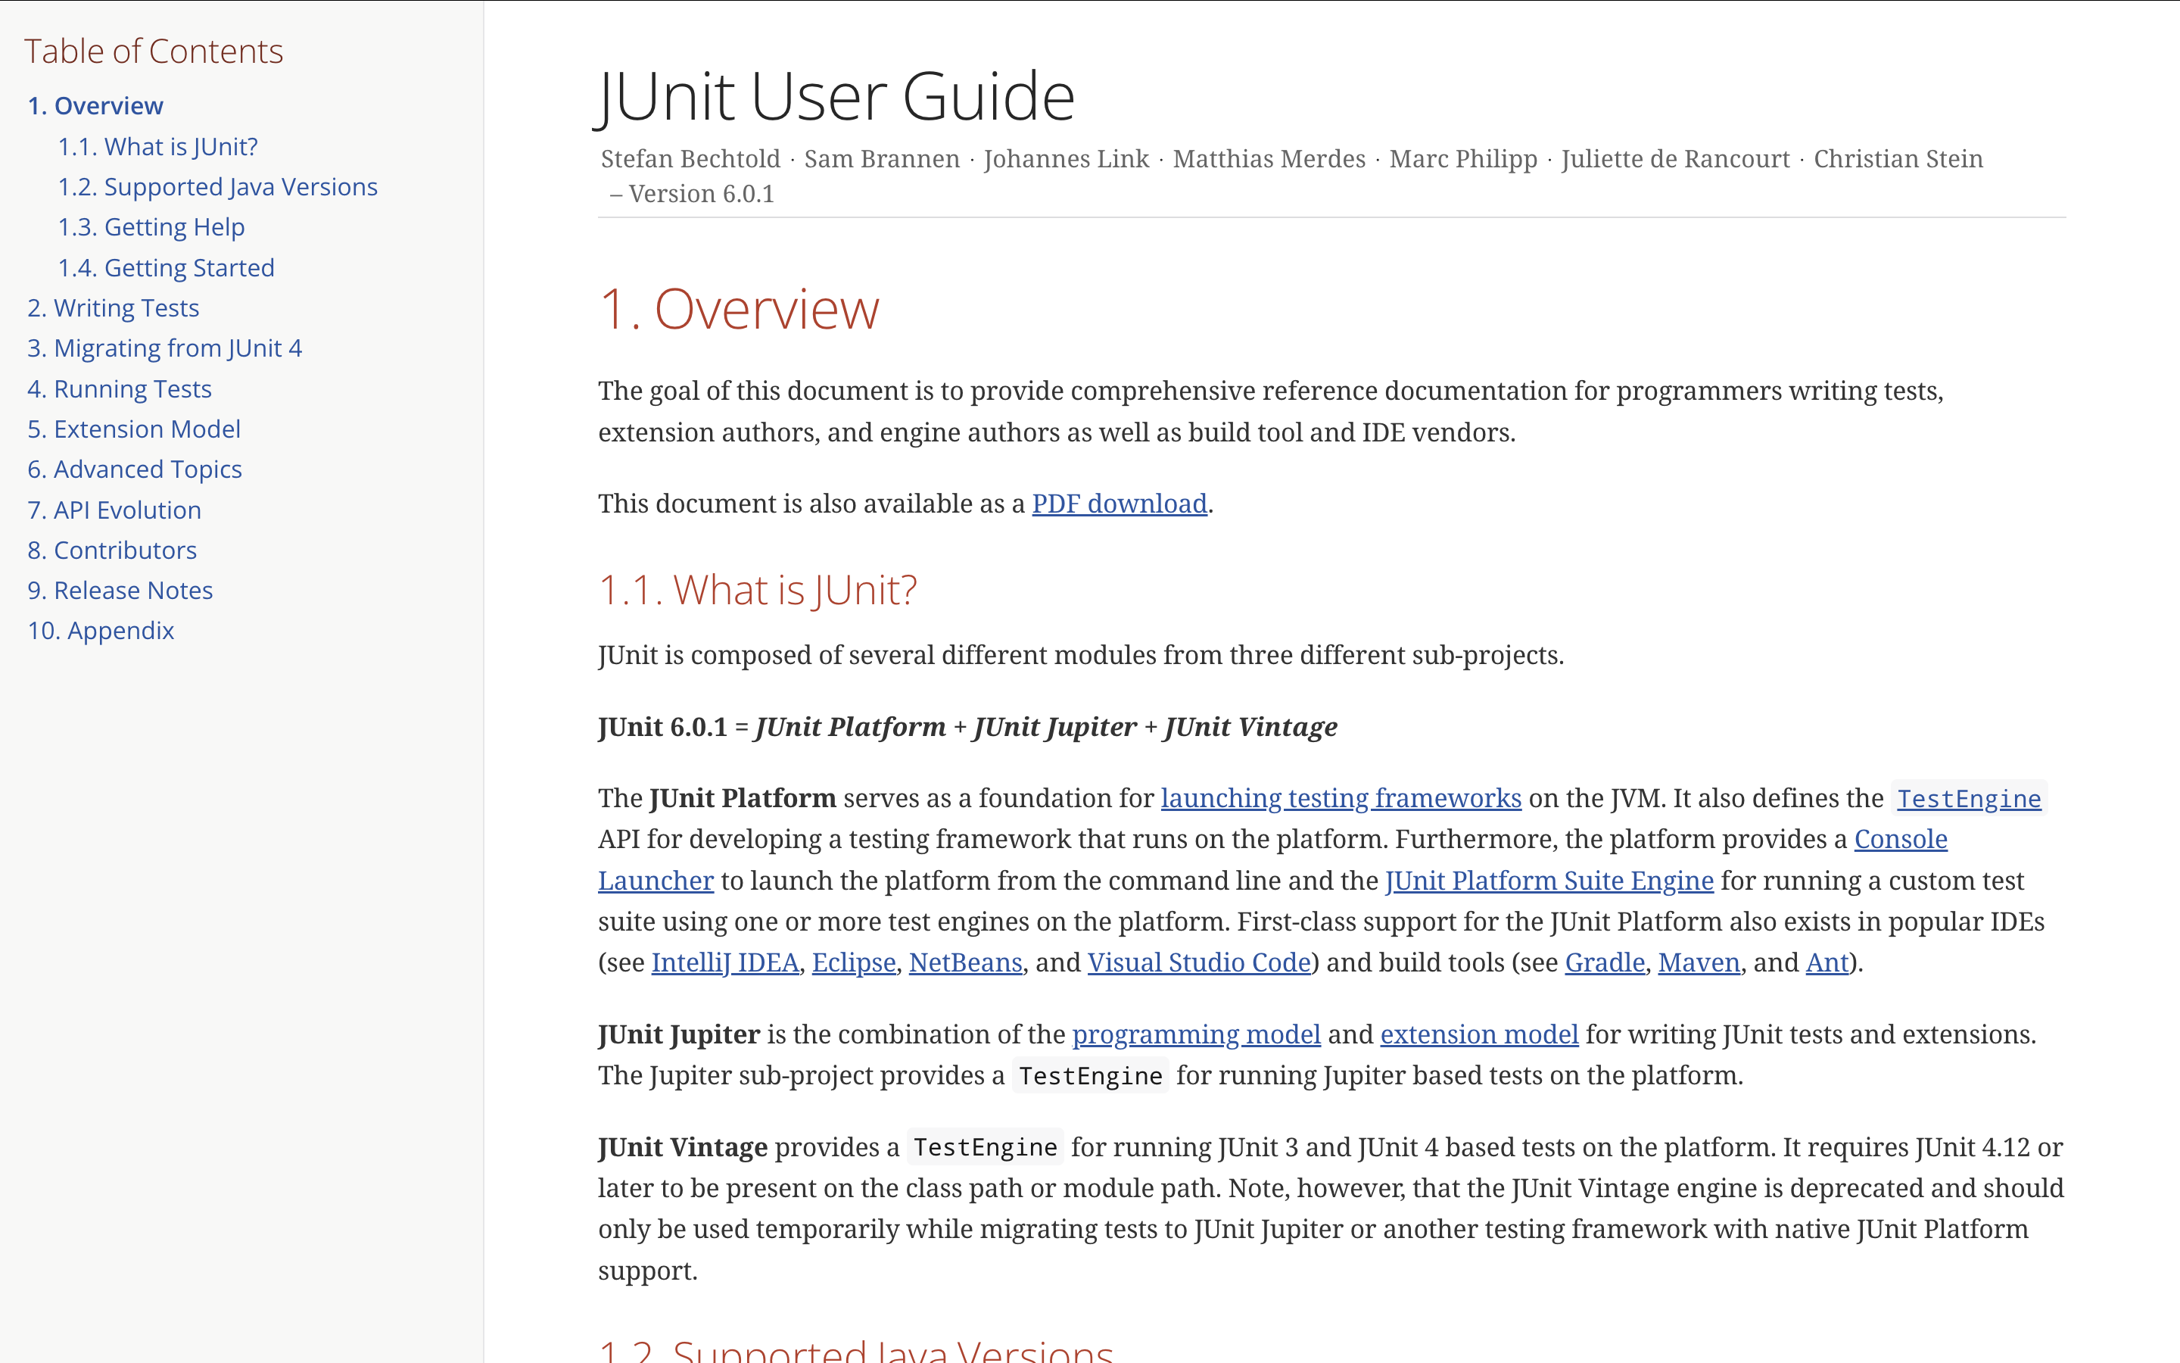Follow the launching testing frameworks link
2180x1363 pixels.
click(1341, 798)
